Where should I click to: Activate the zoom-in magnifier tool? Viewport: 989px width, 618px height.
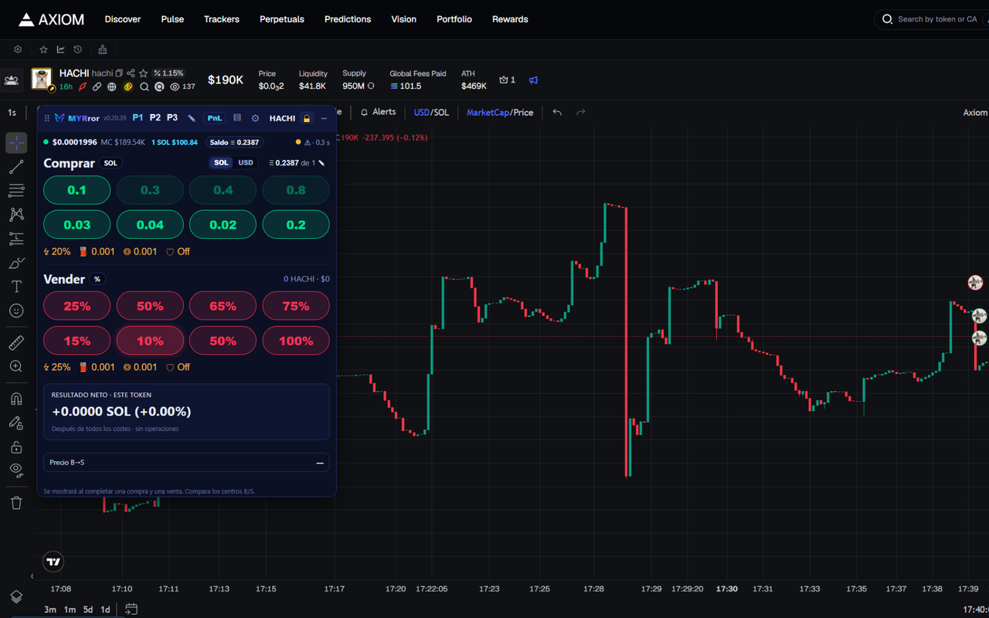click(16, 366)
